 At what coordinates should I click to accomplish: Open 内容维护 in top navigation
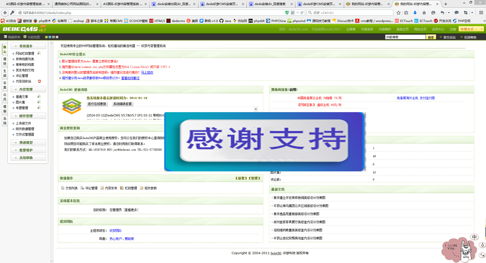[x=385, y=29]
